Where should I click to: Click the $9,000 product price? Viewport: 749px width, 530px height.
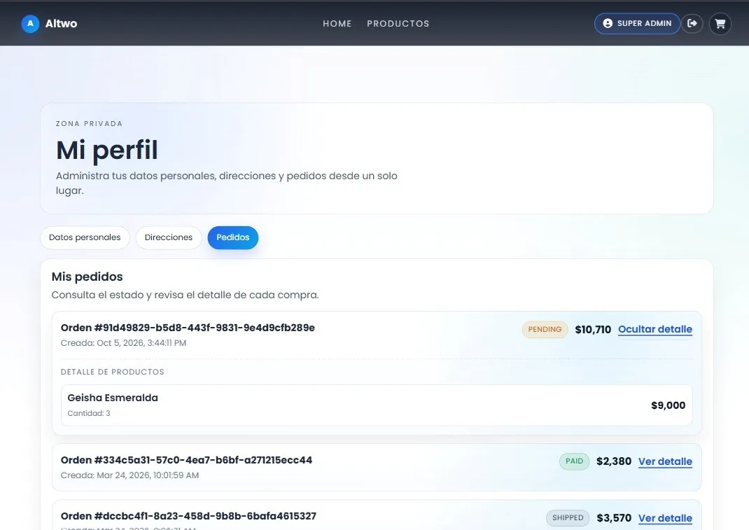[668, 405]
